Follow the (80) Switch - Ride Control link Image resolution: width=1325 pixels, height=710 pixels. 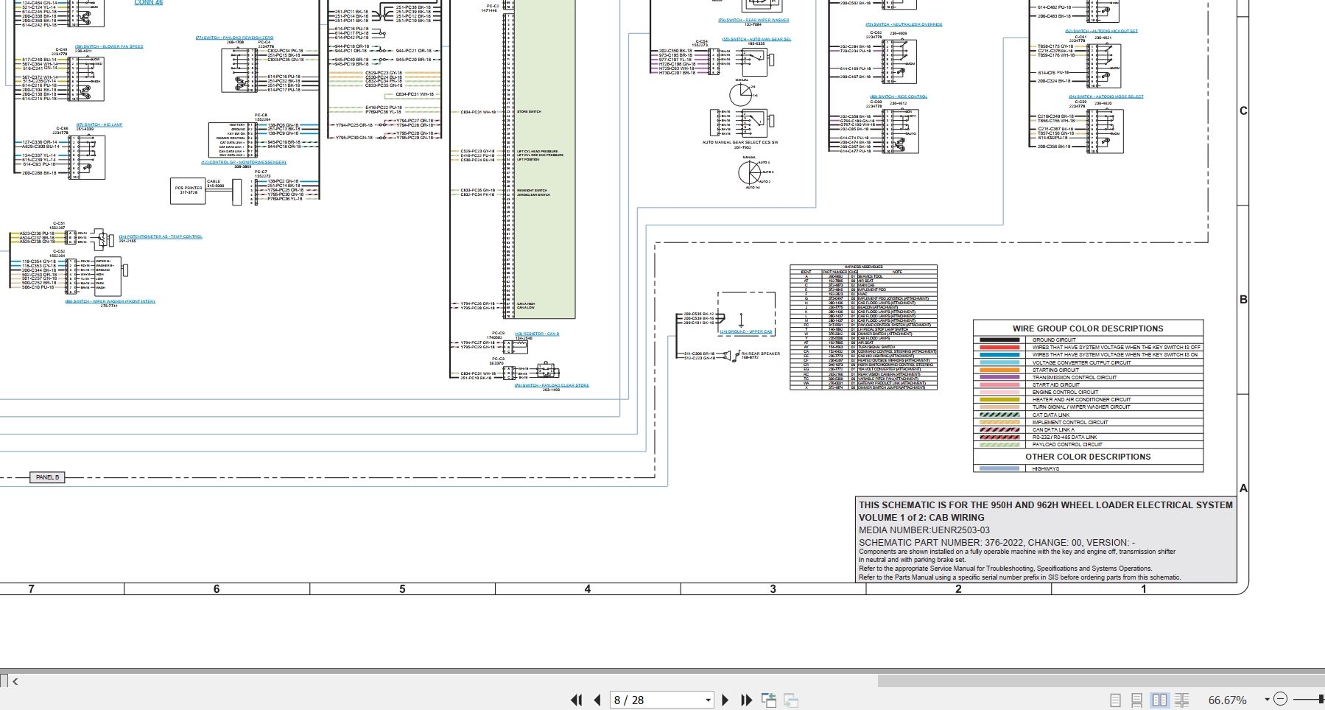click(x=899, y=96)
